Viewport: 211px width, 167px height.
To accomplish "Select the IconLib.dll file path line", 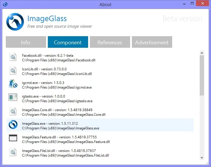I will [x=57, y=74].
